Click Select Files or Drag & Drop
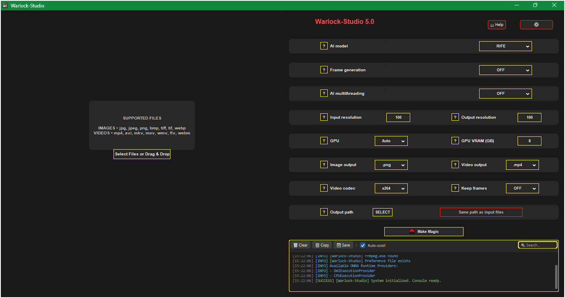Viewport: 565px width, 298px height. coord(142,154)
